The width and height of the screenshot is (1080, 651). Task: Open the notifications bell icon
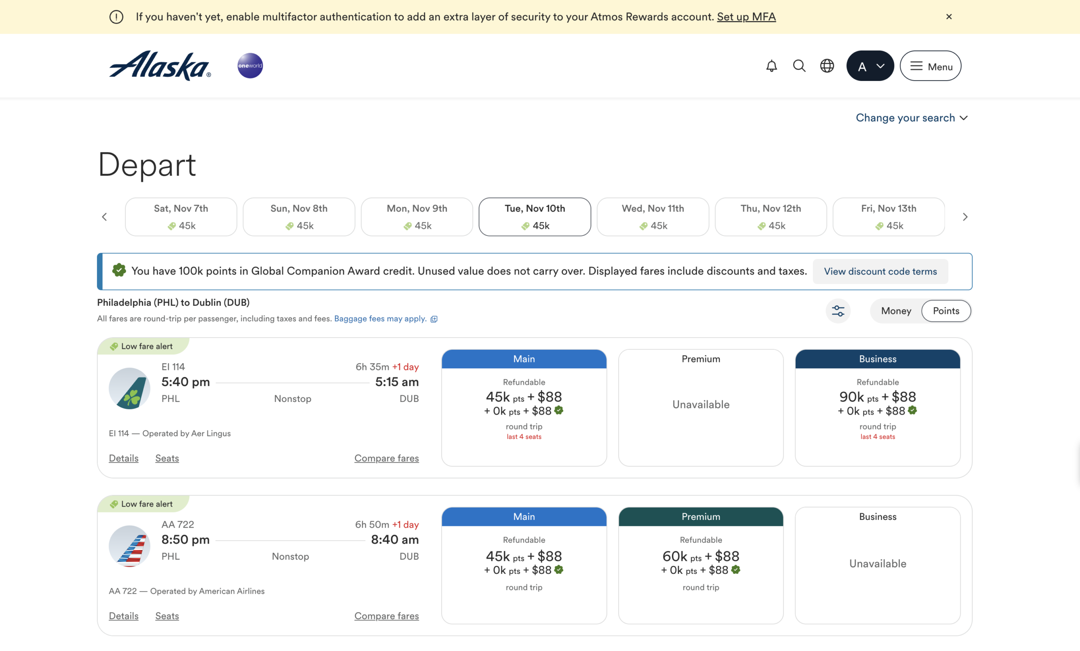[772, 66]
